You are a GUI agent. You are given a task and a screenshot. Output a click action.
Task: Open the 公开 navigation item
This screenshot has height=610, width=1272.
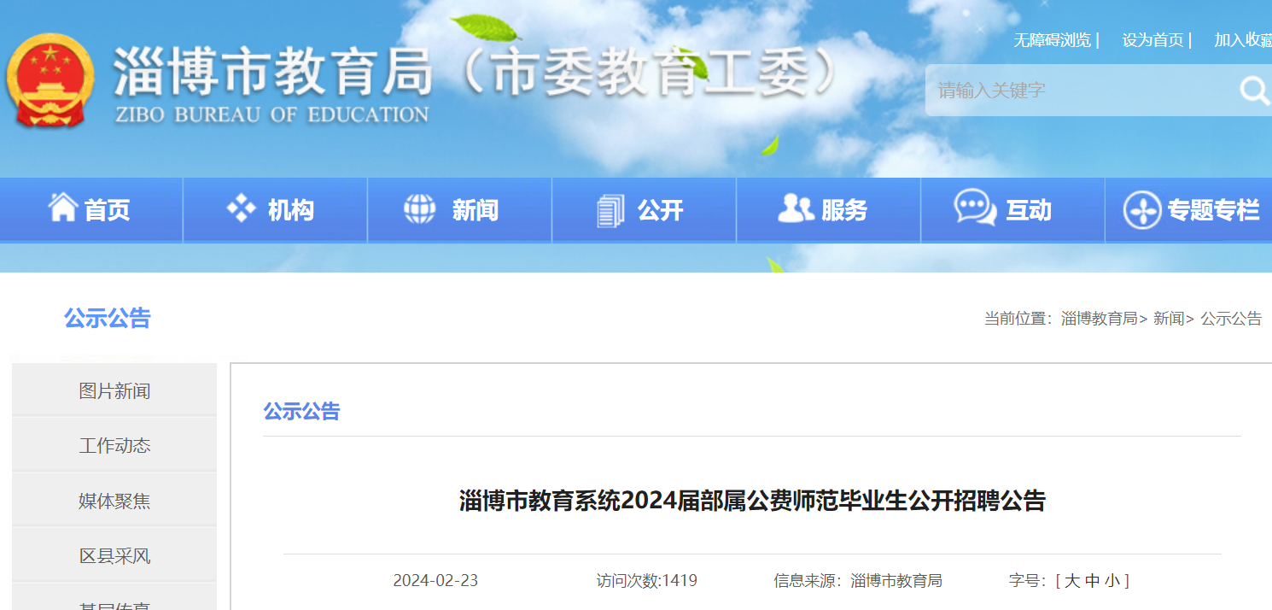point(645,210)
